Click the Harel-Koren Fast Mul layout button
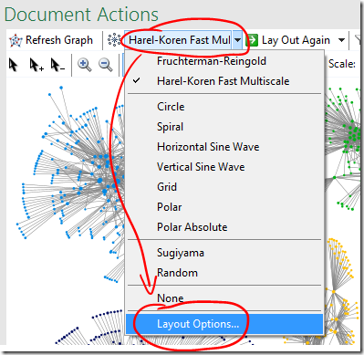This screenshot has height=355, width=364. click(179, 40)
